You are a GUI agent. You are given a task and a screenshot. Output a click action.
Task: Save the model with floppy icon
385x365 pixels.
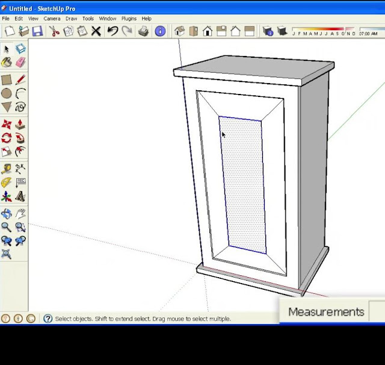(x=37, y=31)
